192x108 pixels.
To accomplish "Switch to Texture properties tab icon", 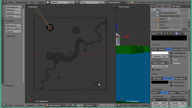I will [179, 33].
